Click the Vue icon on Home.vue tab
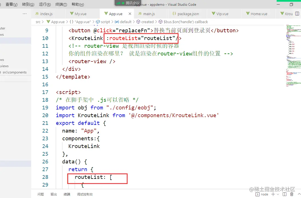Viewport: 301px width, 198px height. tap(248, 13)
